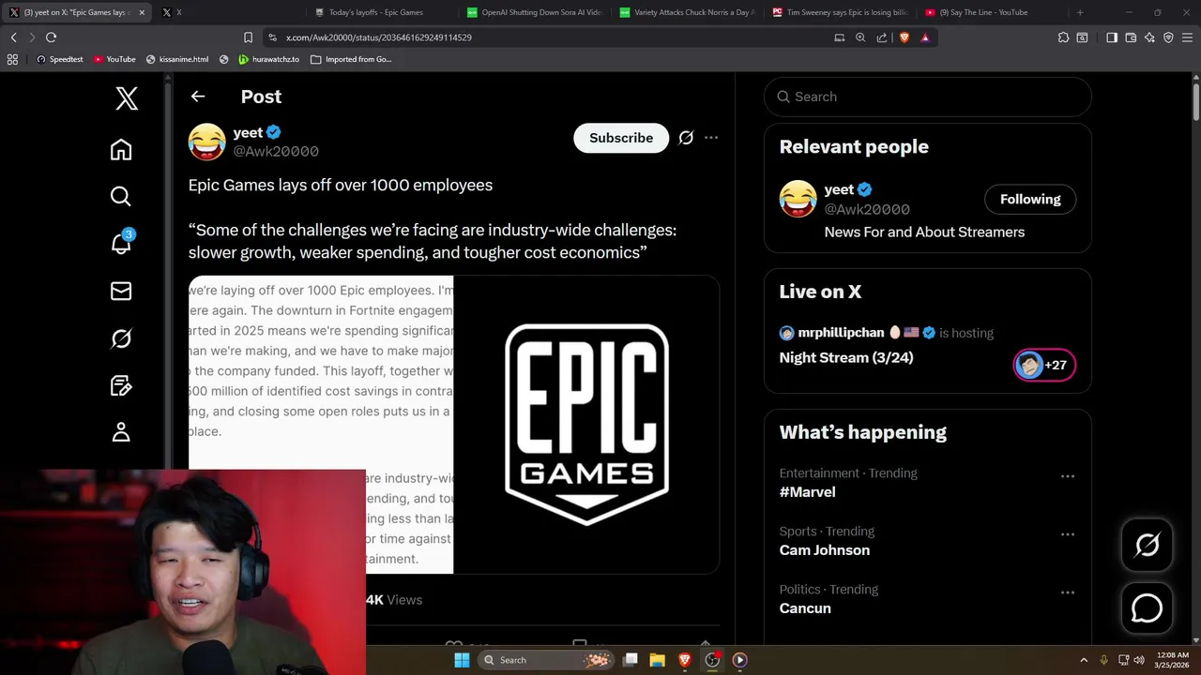This screenshot has width=1201, height=675.
Task: Open Brave Shields lion icon
Action: (904, 37)
